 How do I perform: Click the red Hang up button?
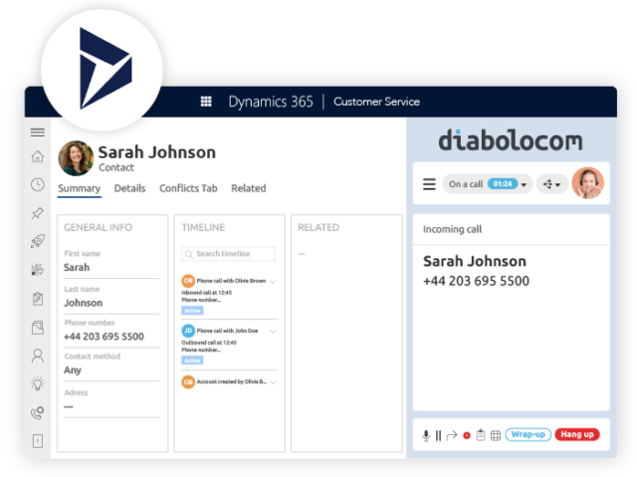(x=577, y=435)
